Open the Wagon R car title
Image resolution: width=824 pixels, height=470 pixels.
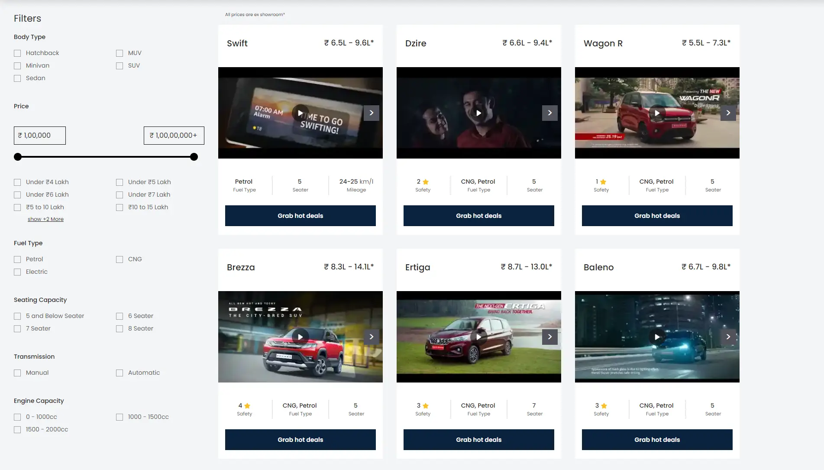(603, 43)
